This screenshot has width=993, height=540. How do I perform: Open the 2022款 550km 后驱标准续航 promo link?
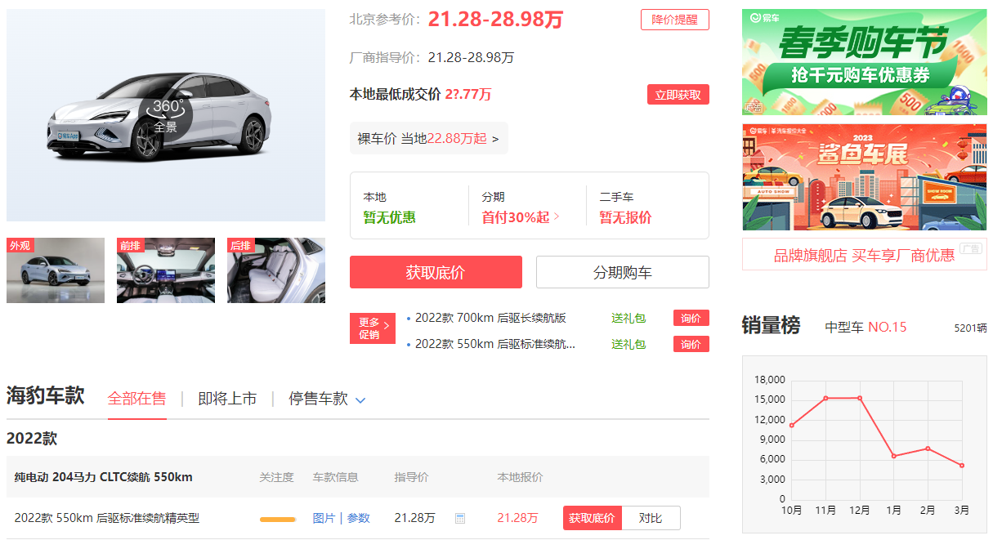pos(495,345)
